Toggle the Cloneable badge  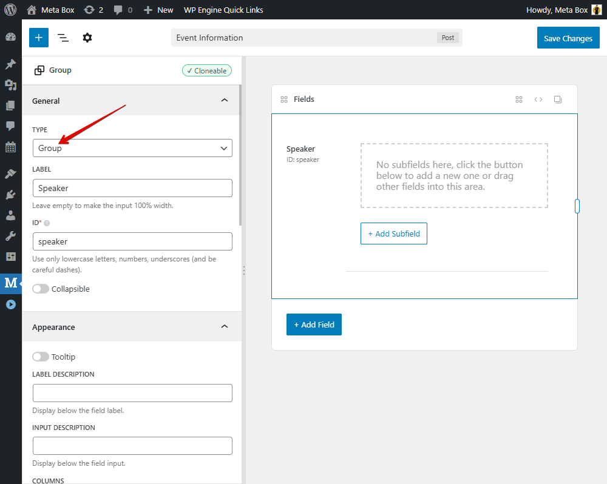click(206, 71)
